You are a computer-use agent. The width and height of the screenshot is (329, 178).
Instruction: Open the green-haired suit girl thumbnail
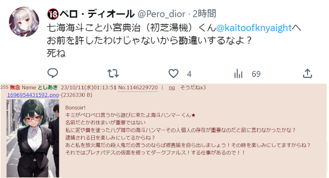coord(33,138)
